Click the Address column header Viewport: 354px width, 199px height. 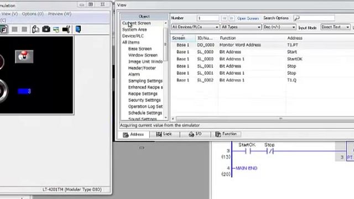(x=320, y=38)
